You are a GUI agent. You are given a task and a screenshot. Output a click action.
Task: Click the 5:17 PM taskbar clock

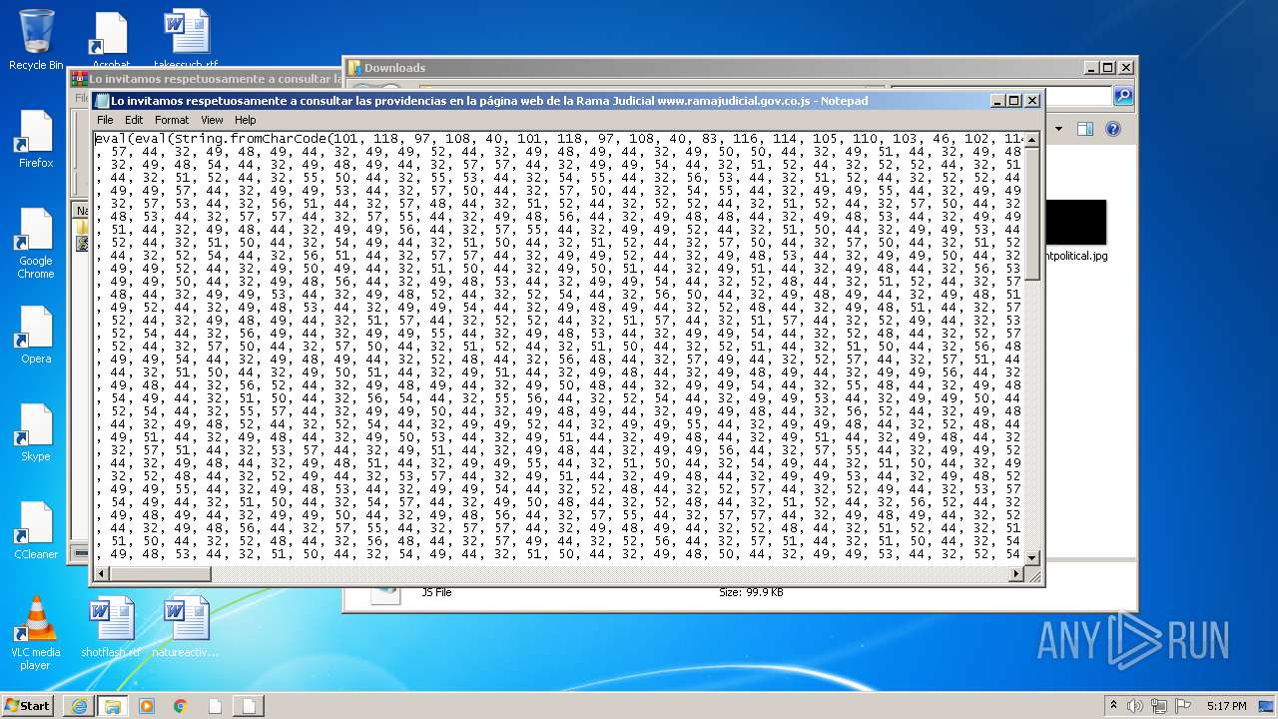click(x=1226, y=706)
